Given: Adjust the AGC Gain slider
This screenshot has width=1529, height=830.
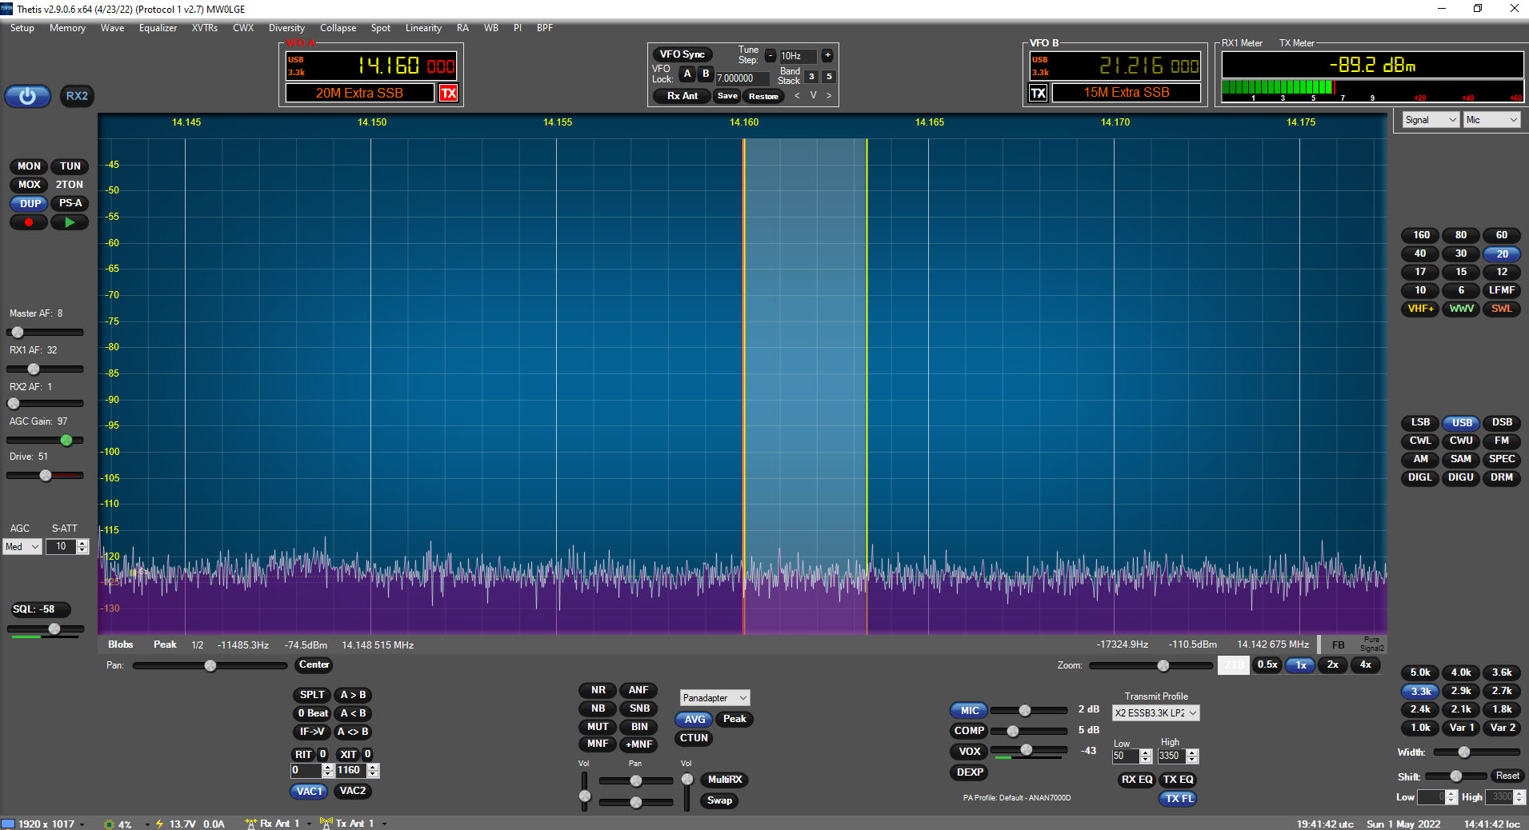Looking at the screenshot, I should pos(66,440).
